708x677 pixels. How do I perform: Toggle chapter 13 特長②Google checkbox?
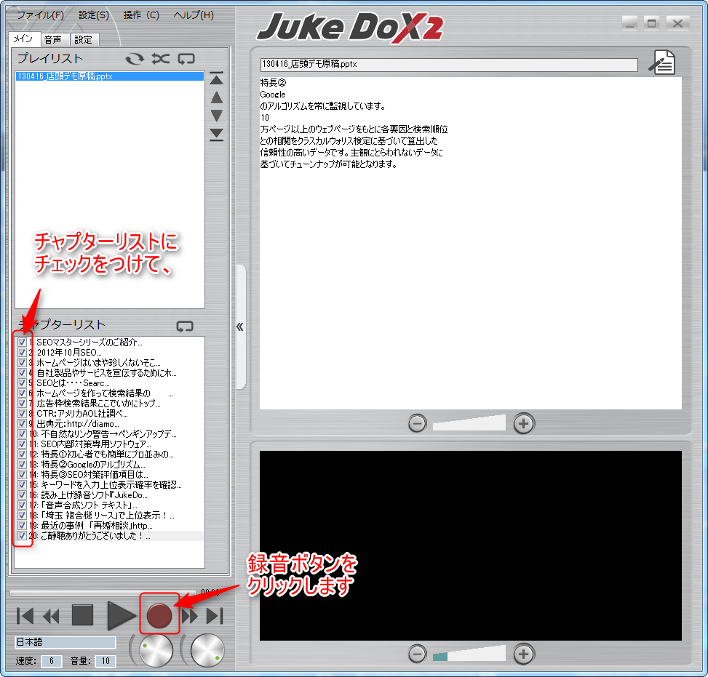point(22,465)
